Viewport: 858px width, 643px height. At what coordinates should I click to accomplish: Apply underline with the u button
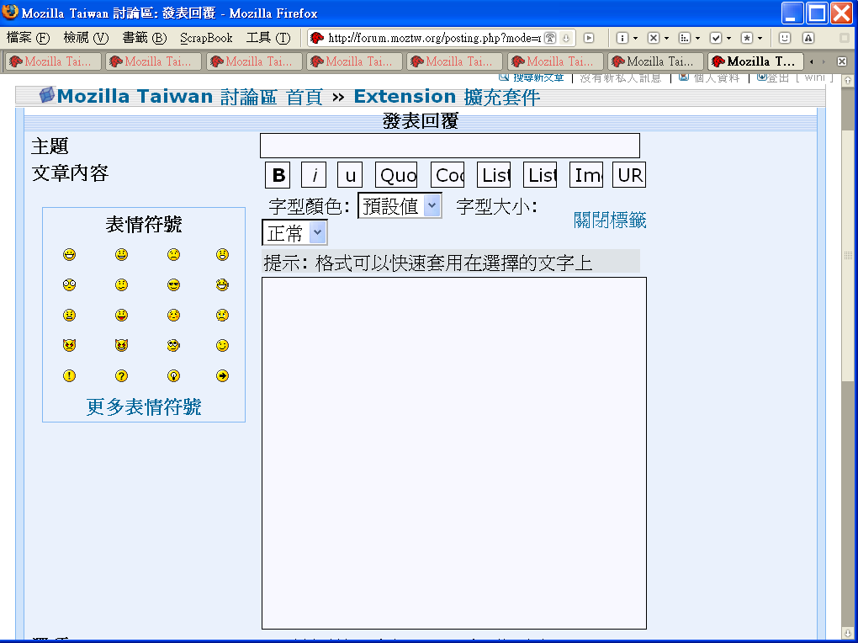[x=350, y=175]
